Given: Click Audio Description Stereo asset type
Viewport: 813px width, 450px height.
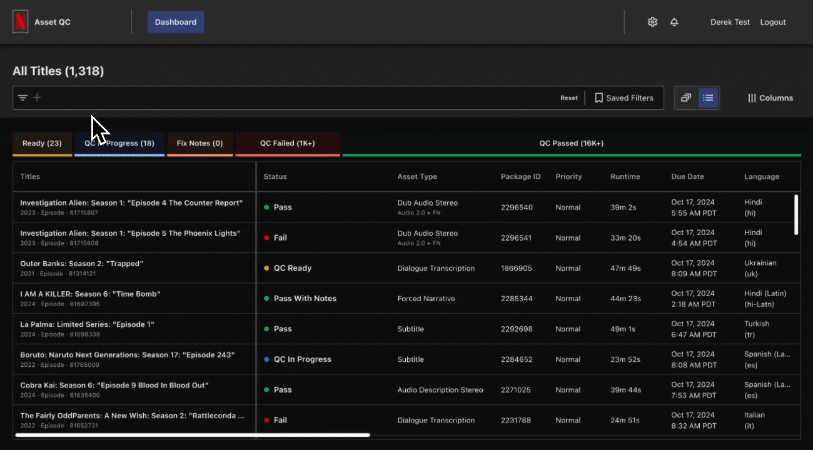Looking at the screenshot, I should pyautogui.click(x=440, y=390).
